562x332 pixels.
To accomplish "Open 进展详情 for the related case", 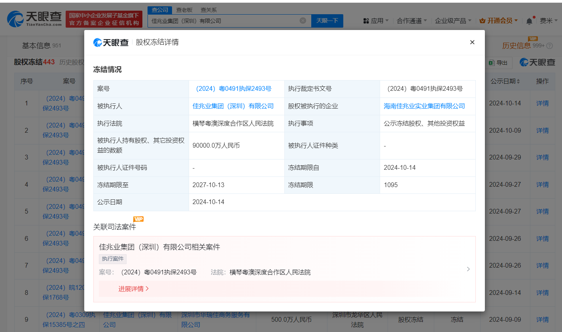I will 133,289.
